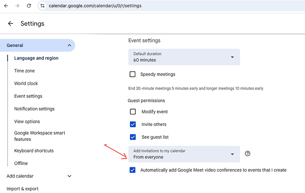The image size is (305, 193).
Task: Reload the page with refresh icon
Action: pos(29,6)
